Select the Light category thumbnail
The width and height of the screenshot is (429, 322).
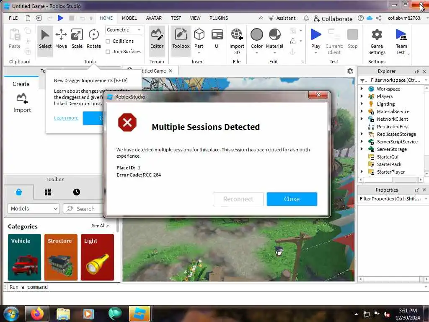click(97, 257)
